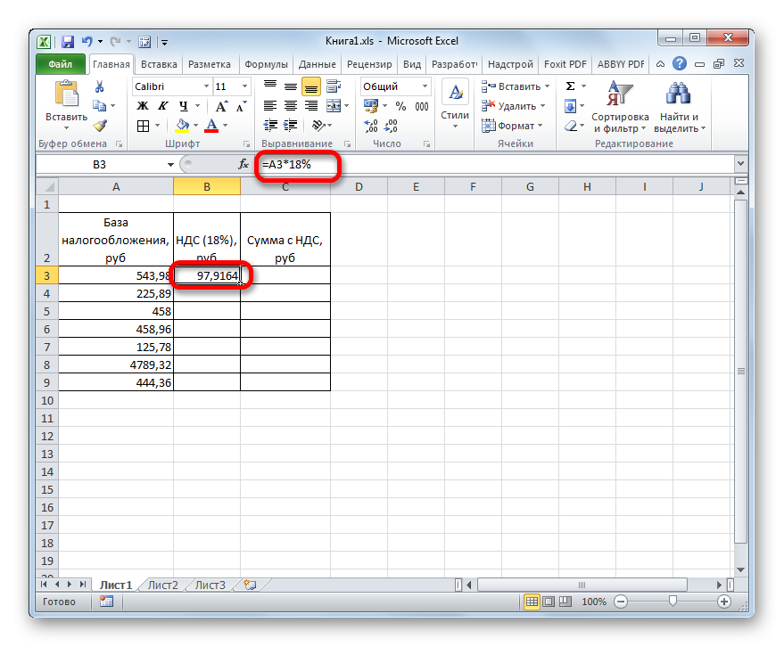Select column D header

click(x=359, y=187)
